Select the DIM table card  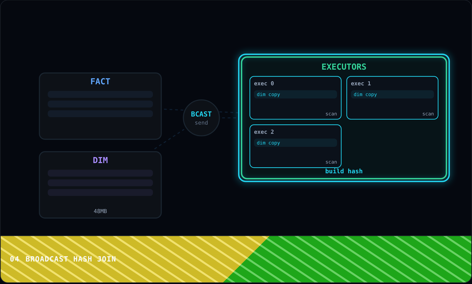pyautogui.click(x=100, y=185)
